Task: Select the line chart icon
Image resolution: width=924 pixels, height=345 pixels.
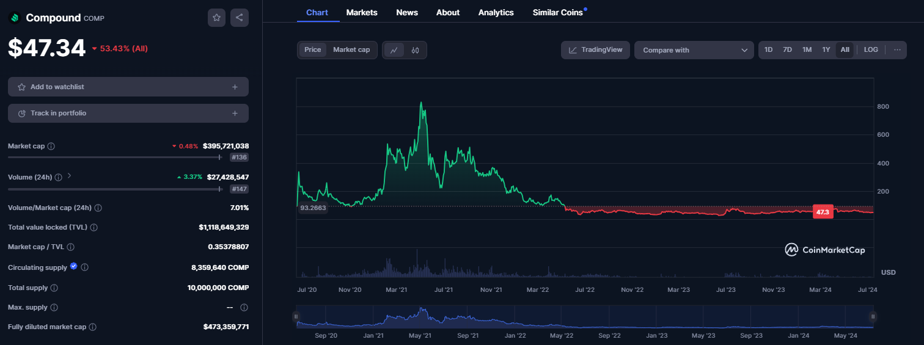Action: click(x=394, y=50)
